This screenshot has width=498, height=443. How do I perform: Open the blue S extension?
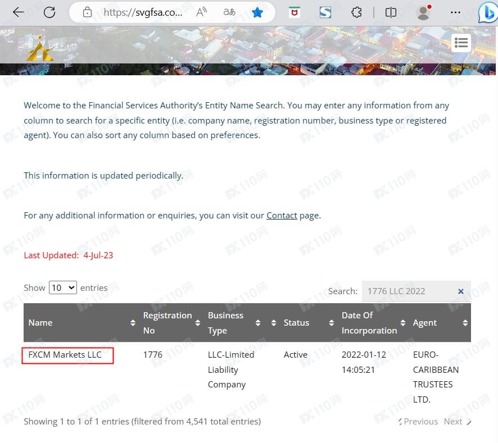pyautogui.click(x=325, y=12)
